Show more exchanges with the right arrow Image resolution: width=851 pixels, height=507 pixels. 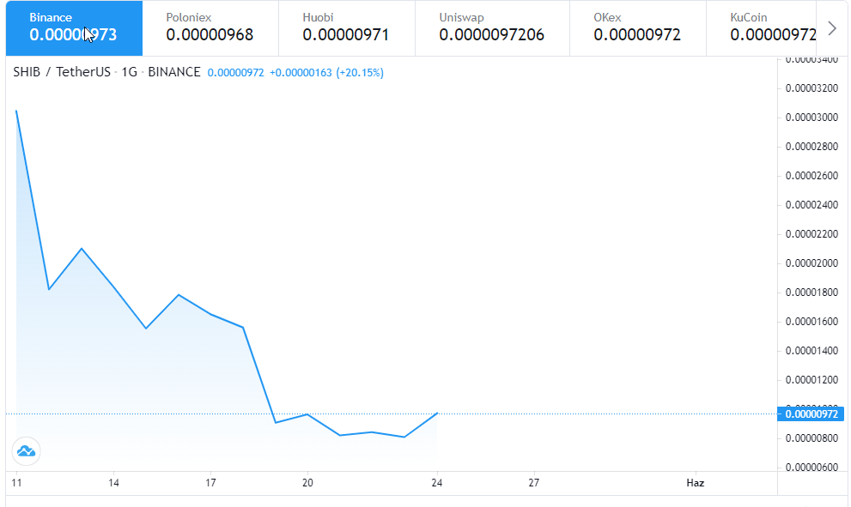coord(832,28)
